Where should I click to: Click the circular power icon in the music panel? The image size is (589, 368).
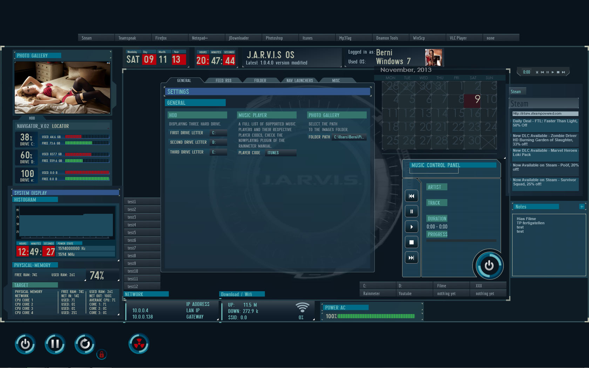[x=489, y=265]
